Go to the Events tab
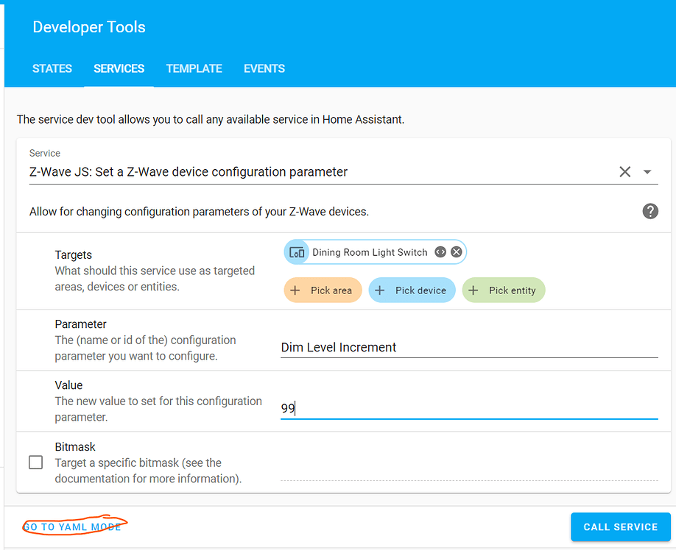 click(x=264, y=68)
